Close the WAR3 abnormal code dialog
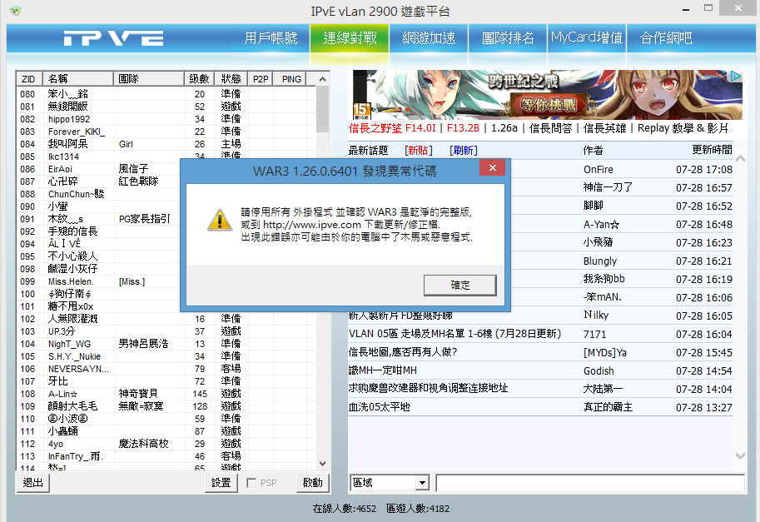 click(x=493, y=167)
